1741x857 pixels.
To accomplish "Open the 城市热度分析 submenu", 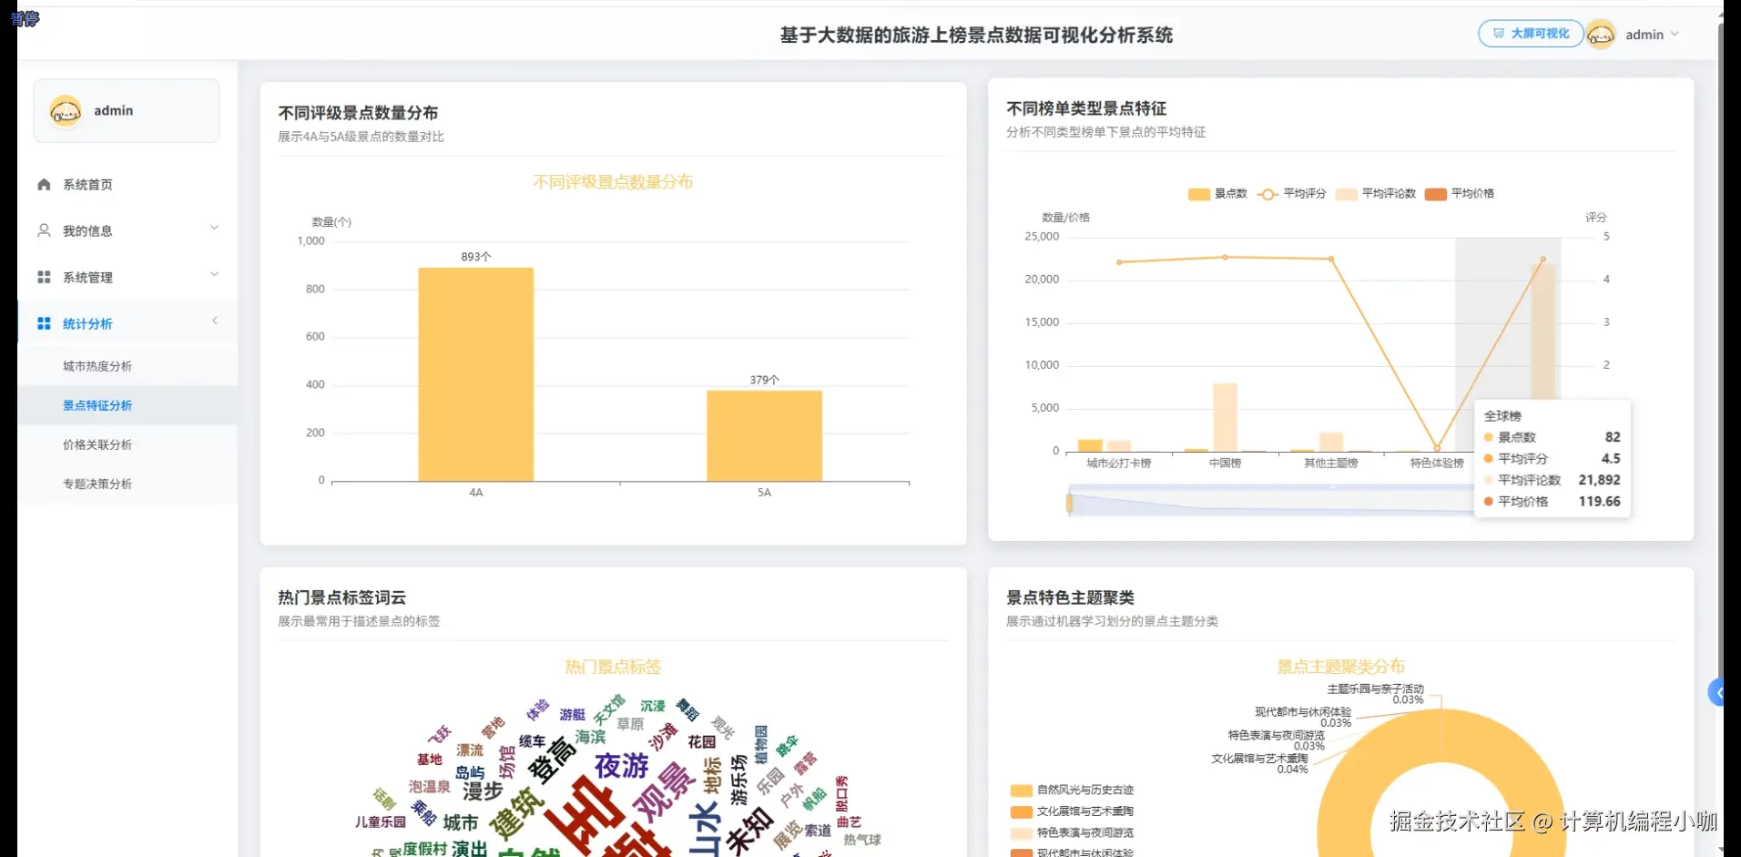I will 127,366.
